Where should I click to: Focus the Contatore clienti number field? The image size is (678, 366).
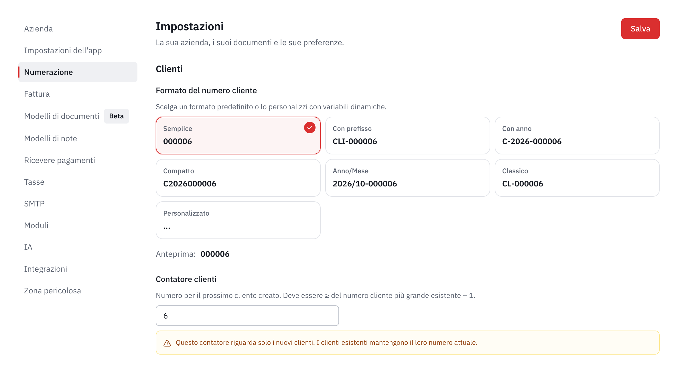point(247,316)
